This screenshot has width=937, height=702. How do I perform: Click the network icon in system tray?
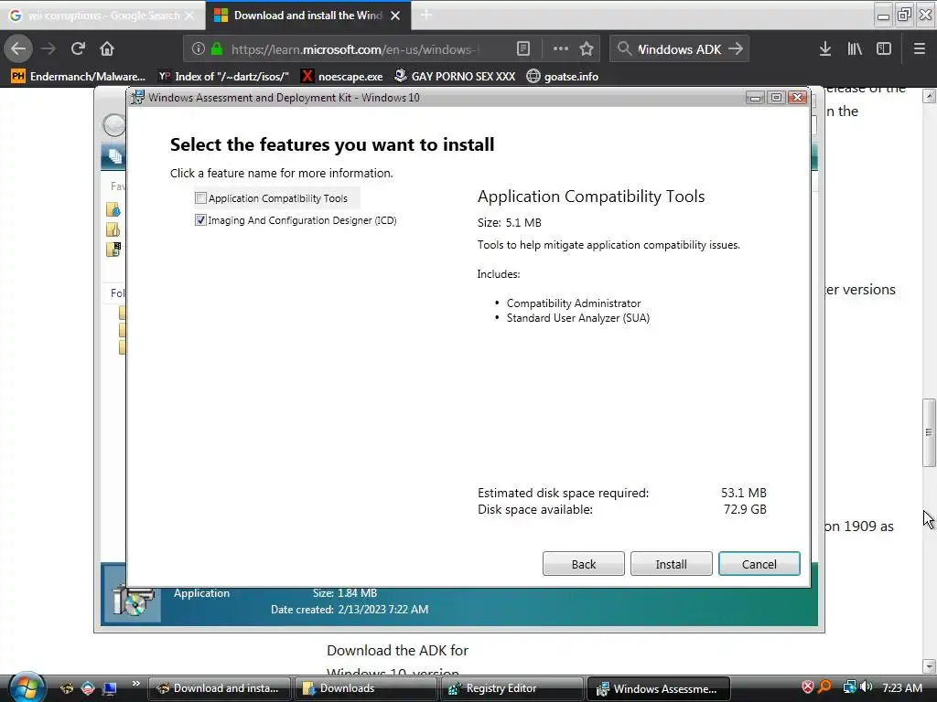849,687
